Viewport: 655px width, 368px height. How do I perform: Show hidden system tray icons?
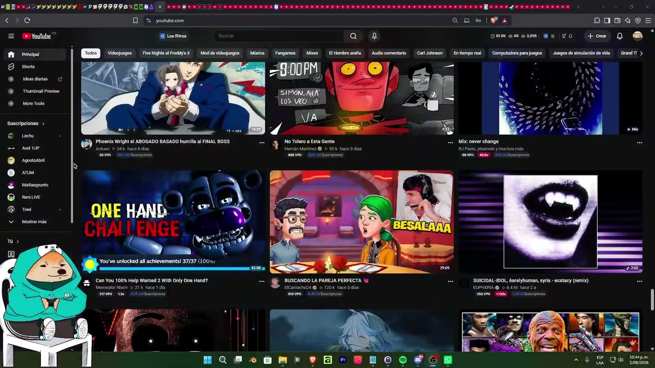pos(576,360)
